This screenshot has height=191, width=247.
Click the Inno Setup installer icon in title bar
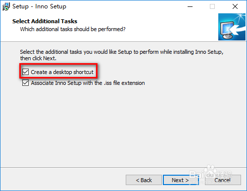click(x=6, y=6)
